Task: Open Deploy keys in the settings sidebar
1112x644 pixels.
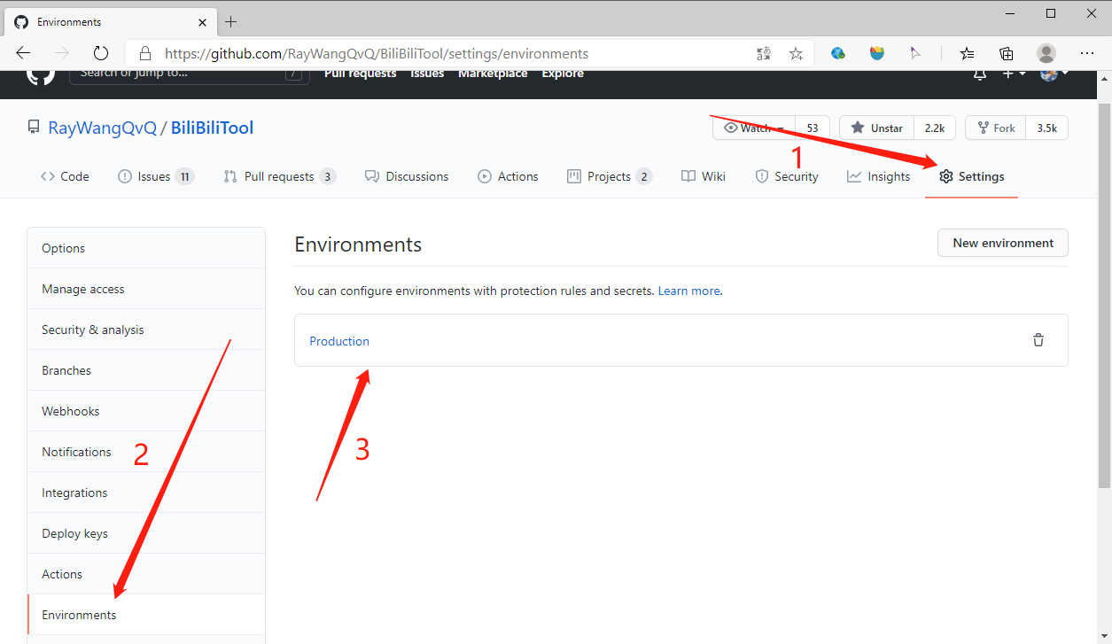Action: [74, 533]
